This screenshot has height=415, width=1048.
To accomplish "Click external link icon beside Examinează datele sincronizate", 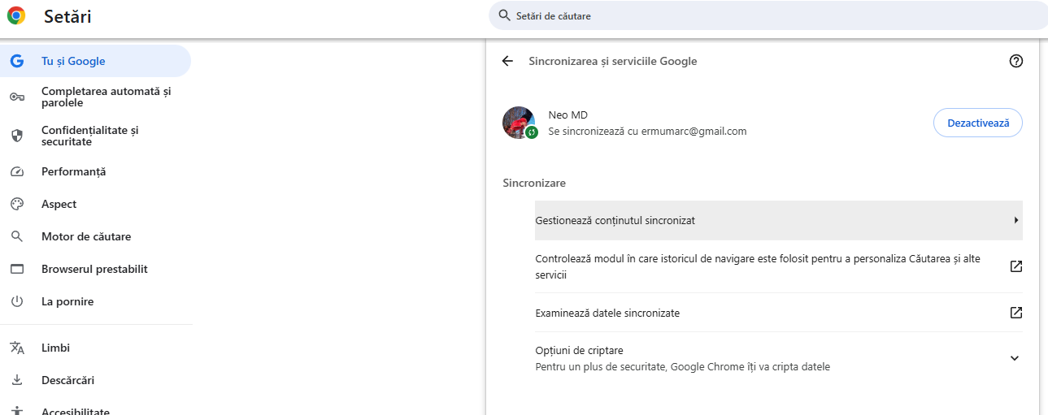I will click(x=1015, y=313).
